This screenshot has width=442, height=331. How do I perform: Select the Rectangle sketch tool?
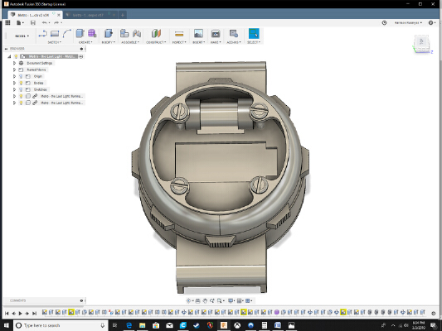tap(55, 34)
